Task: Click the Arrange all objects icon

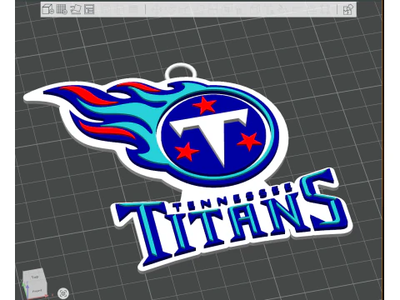Action: tap(89, 9)
